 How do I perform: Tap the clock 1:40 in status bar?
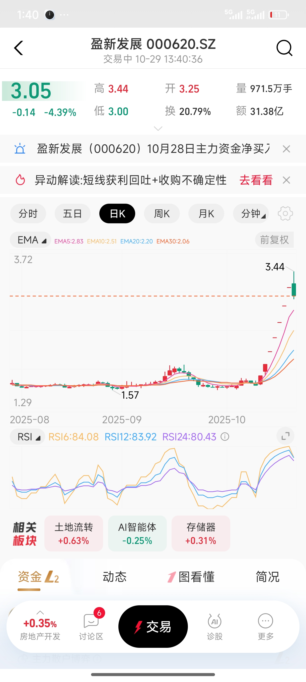tap(28, 15)
